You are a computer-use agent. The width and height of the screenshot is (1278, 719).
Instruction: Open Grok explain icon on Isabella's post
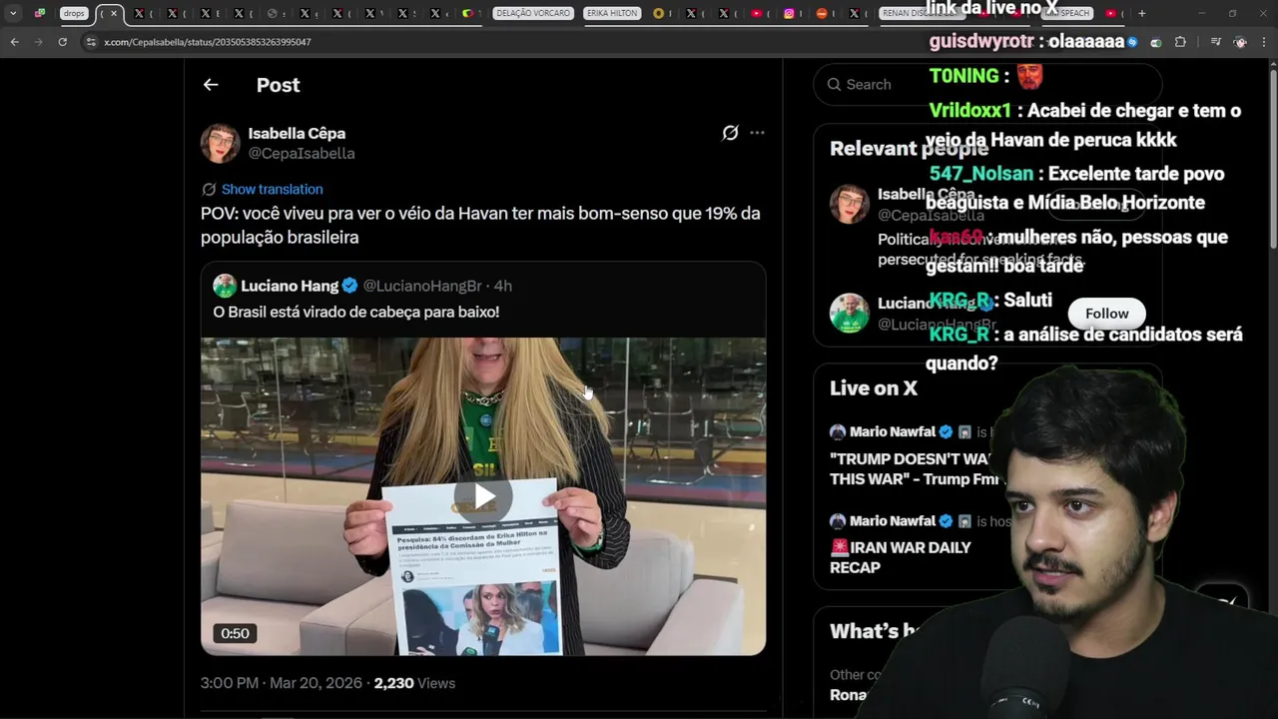(730, 133)
